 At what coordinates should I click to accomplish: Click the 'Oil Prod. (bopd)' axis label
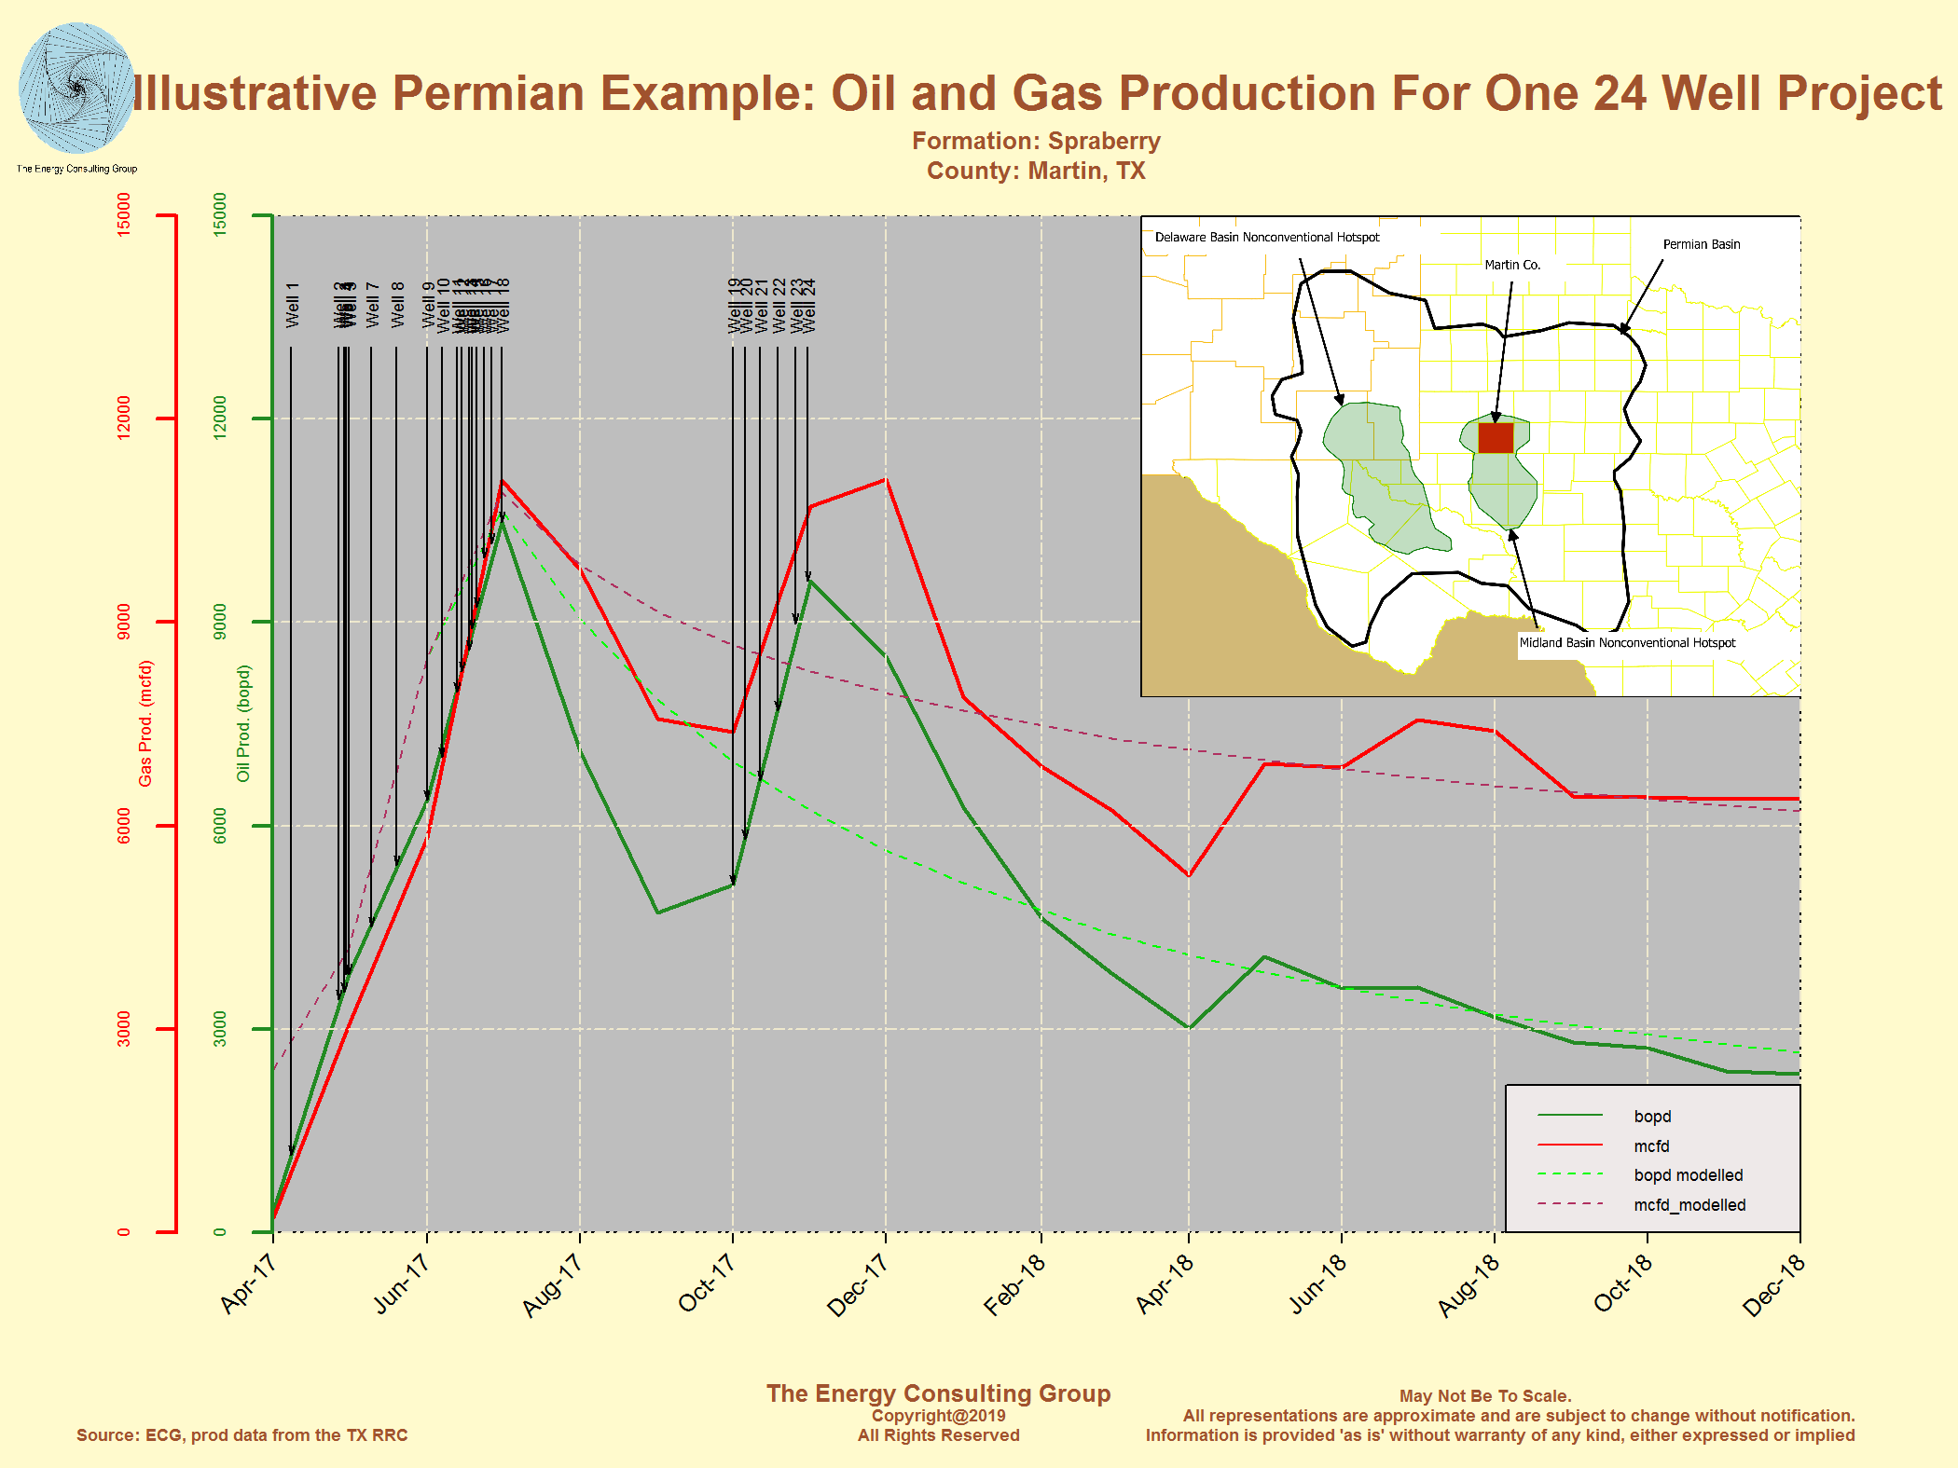(243, 723)
